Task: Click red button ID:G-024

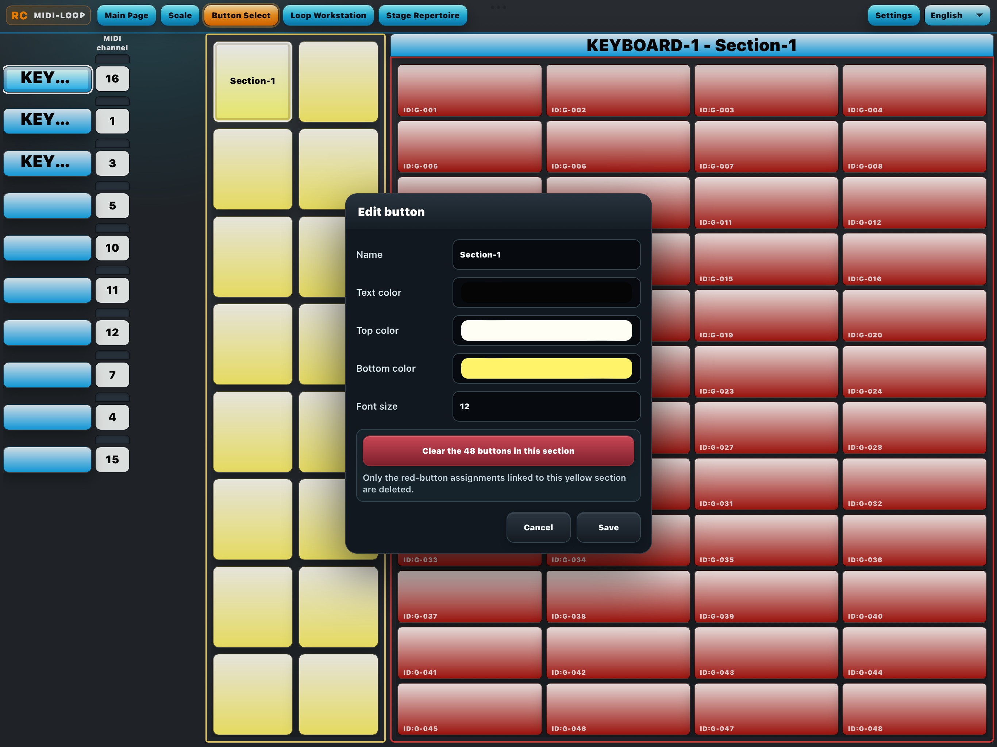Action: [915, 372]
